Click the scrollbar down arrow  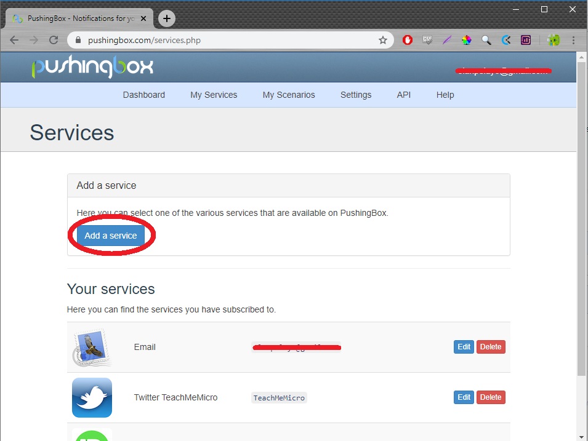[x=581, y=437]
